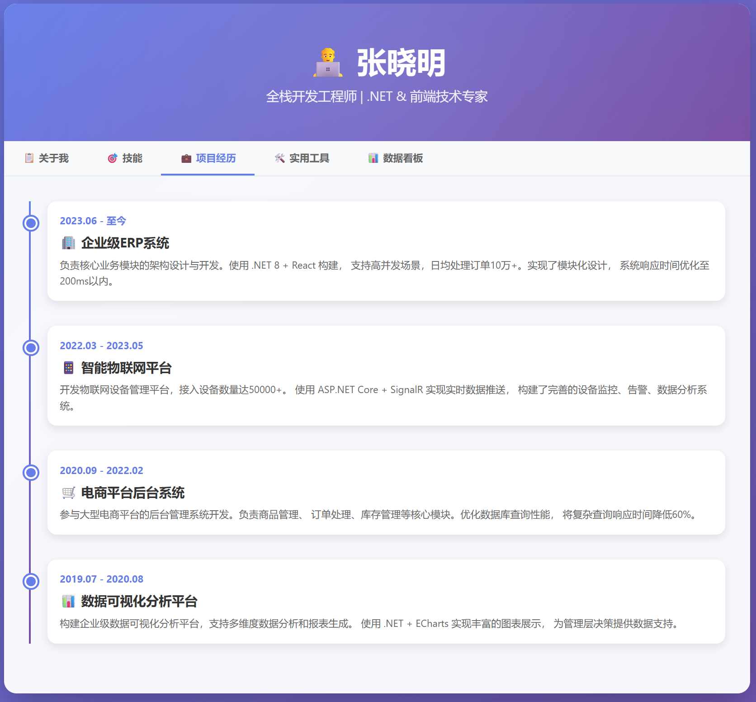Click the ERP description starting 负责核心业务模块
756x702 pixels.
point(385,273)
